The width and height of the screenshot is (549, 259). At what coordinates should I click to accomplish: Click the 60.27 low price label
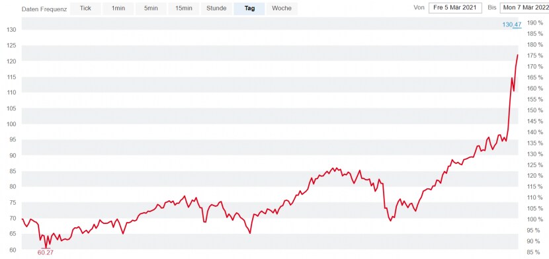[x=46, y=252]
